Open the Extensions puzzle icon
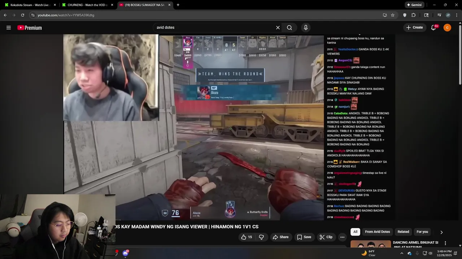The image size is (462, 259). (x=414, y=15)
